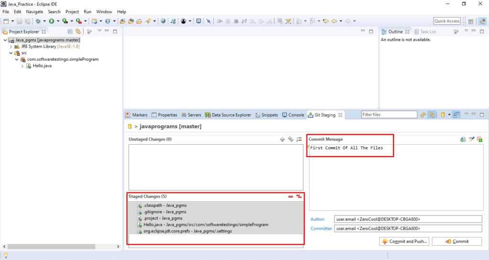This screenshot has height=260, width=489.
Task: Collapse the Java_pgms project node
Action: coord(5,40)
